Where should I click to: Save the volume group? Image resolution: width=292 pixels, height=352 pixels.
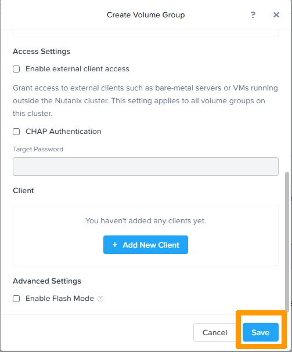point(261,332)
